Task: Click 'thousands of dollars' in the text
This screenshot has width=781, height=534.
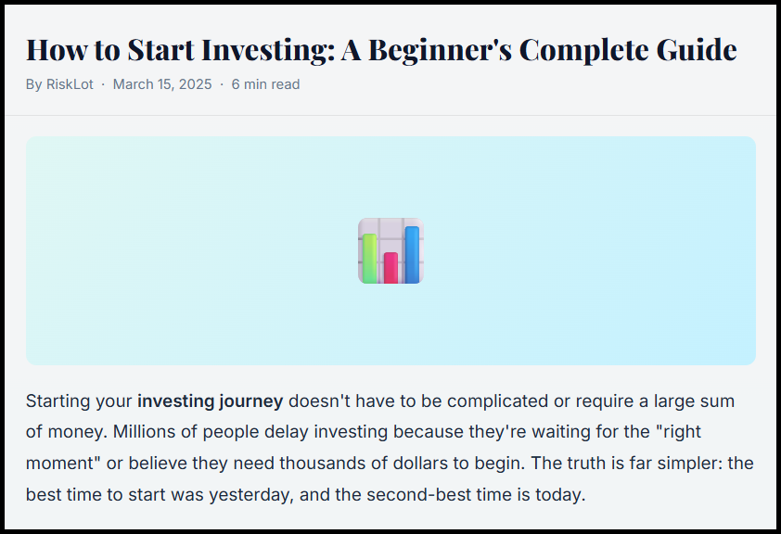Action: click(364, 464)
